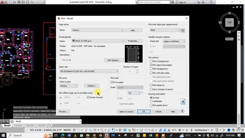Click the annotation monitor plus icon in status bar
The width and height of the screenshot is (245, 138).
(187, 130)
